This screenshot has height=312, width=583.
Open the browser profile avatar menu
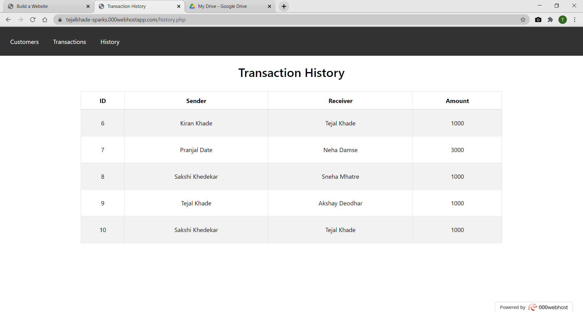(x=563, y=19)
